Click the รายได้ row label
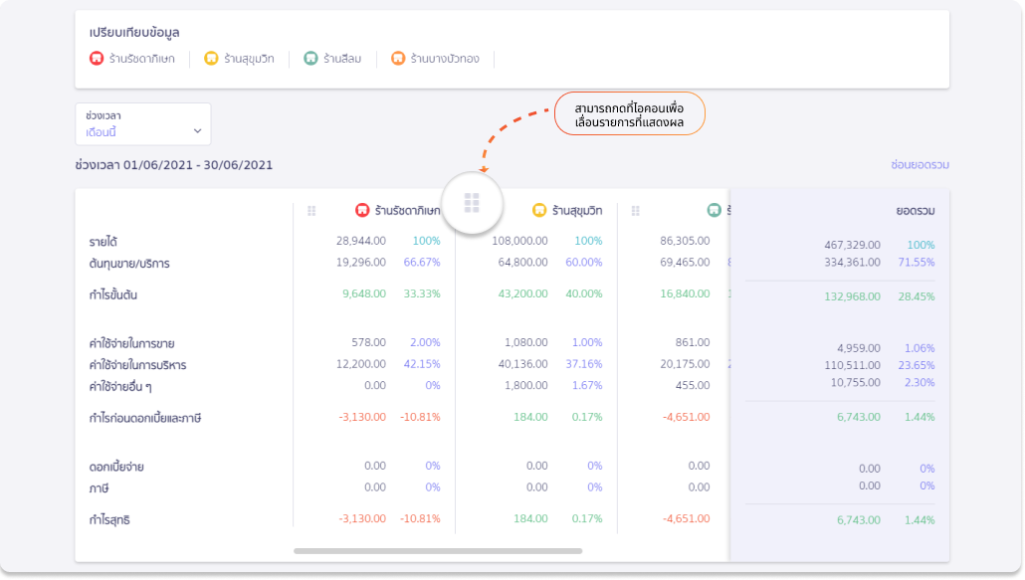This screenshot has width=1025, height=580. (103, 242)
